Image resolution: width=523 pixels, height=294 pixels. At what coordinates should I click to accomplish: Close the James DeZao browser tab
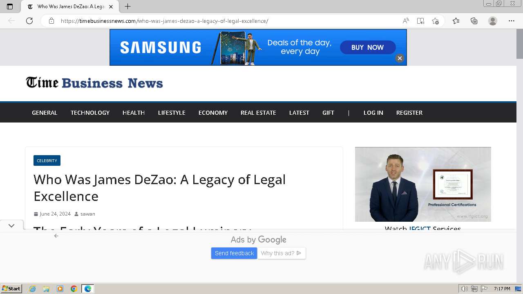pyautogui.click(x=111, y=7)
